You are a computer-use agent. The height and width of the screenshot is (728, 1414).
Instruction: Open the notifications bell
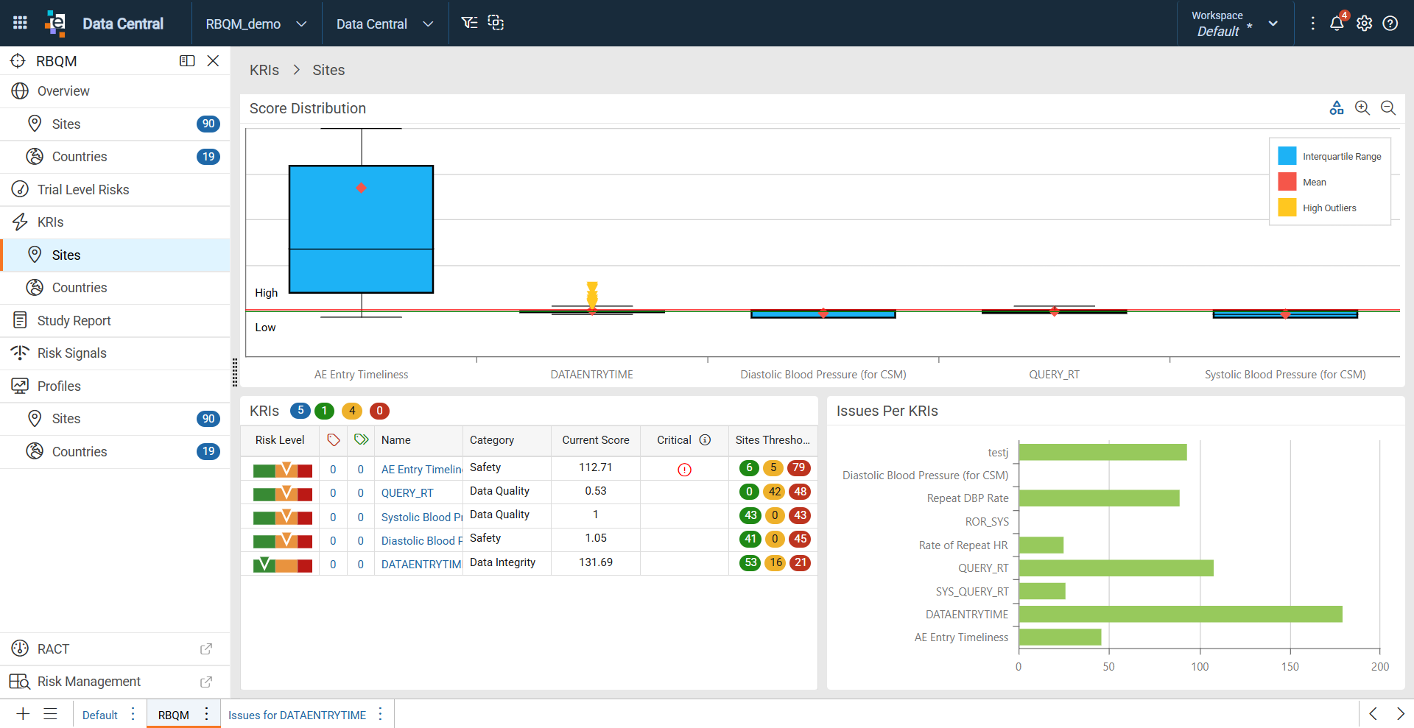[x=1337, y=24]
